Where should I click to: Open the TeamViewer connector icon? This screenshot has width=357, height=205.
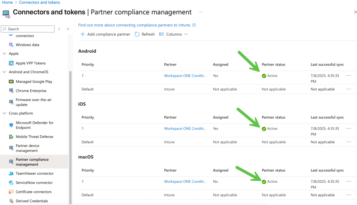(x=11, y=173)
